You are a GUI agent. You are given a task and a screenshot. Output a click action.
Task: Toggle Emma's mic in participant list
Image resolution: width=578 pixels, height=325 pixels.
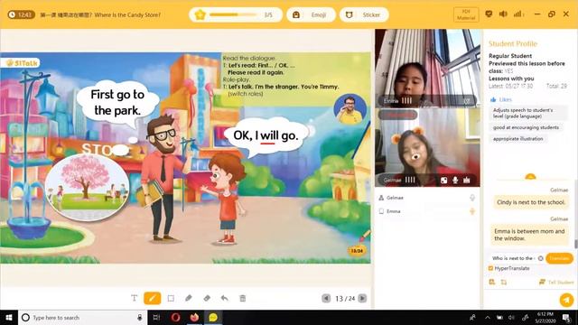pyautogui.click(x=472, y=211)
